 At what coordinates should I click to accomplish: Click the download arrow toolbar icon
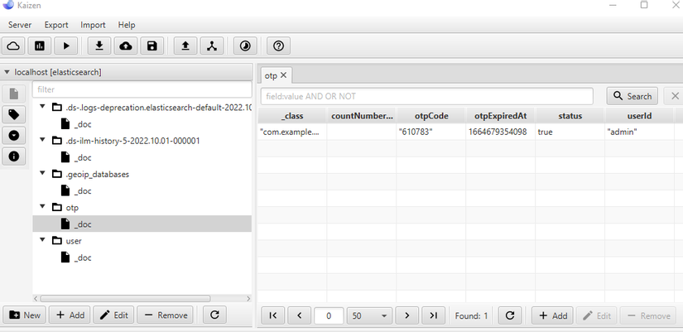point(99,46)
